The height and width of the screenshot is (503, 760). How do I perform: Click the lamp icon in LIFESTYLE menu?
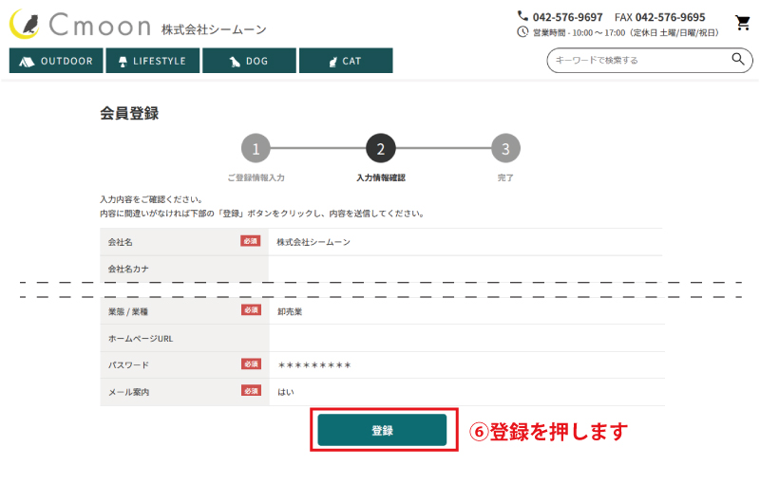click(x=122, y=62)
